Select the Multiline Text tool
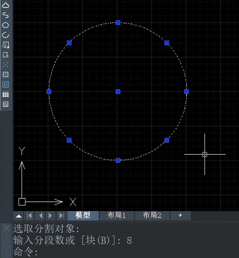Viewport: 239px width, 258px height. [x=6, y=104]
